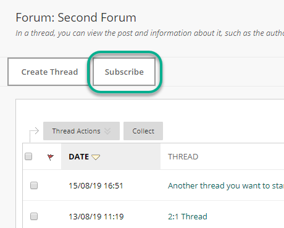Open the Thread Actions dropdown

pos(81,131)
